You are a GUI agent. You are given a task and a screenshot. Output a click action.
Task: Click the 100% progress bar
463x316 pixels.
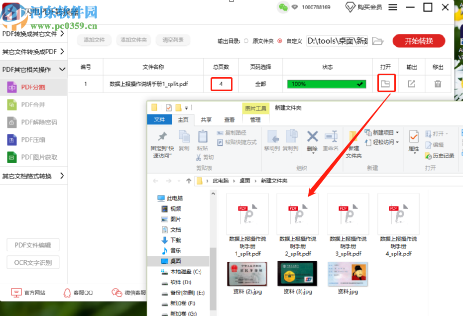coord(326,84)
